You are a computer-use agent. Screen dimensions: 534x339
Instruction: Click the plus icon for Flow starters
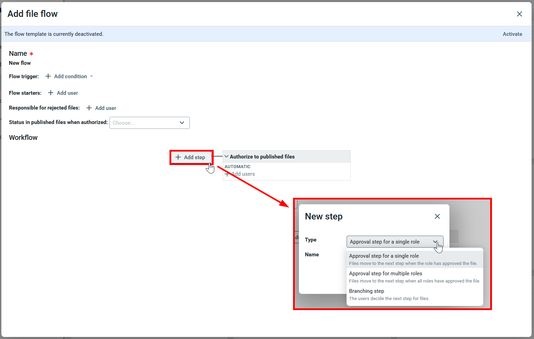click(x=51, y=93)
